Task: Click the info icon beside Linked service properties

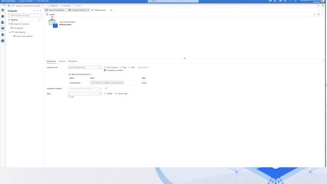Action: coord(91,74)
